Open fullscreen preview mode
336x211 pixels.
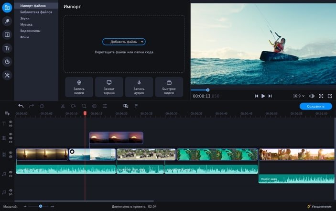coord(321,96)
